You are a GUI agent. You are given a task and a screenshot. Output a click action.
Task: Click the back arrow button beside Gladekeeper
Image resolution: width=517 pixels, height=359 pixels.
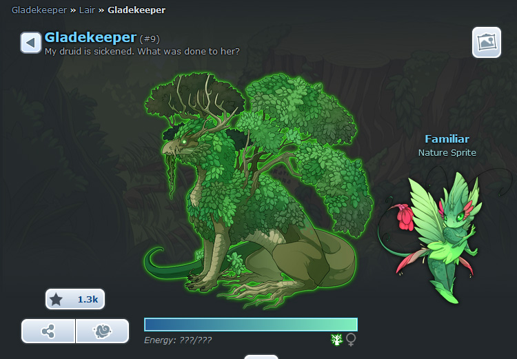[30, 43]
